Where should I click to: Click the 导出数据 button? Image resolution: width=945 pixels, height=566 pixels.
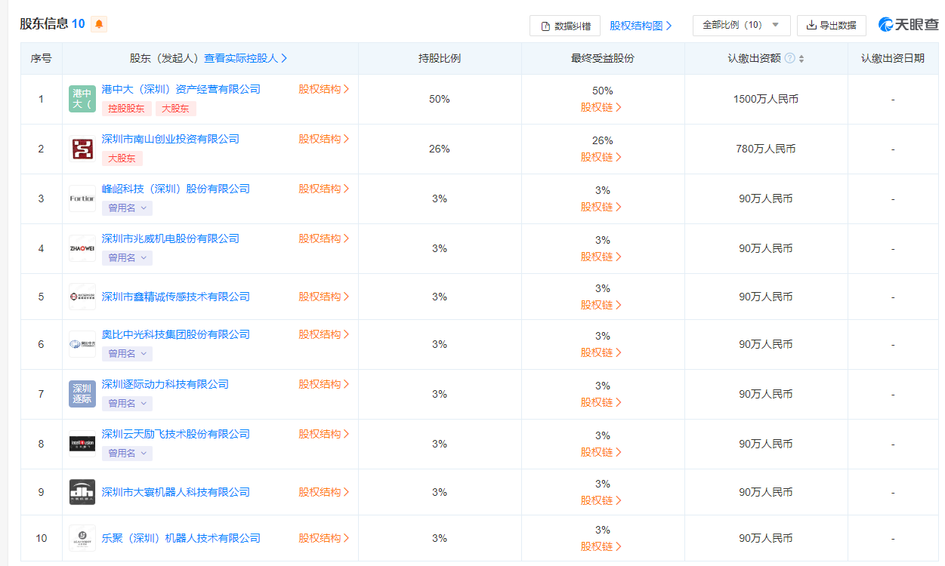[x=832, y=25]
